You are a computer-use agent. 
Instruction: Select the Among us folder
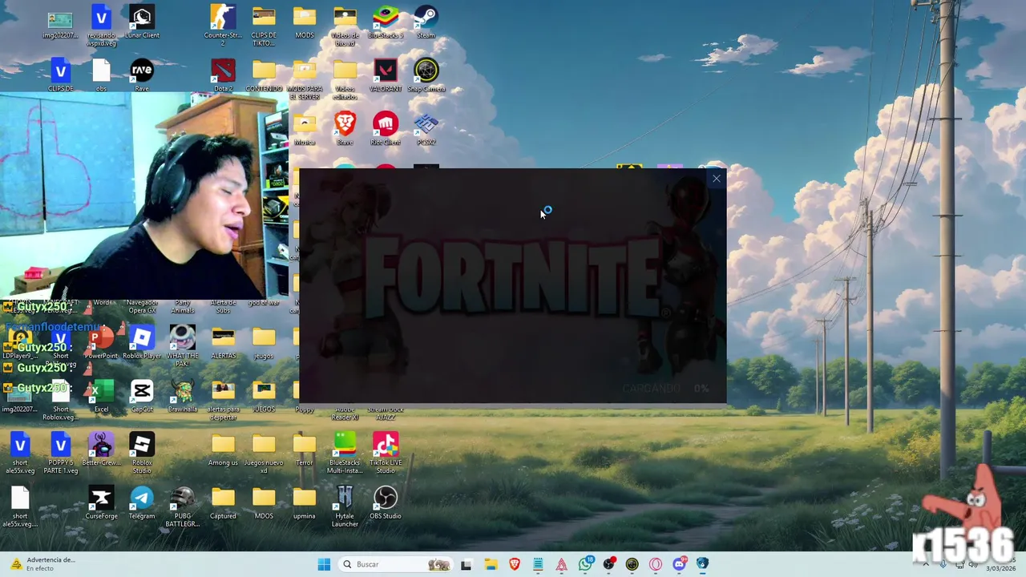(x=223, y=450)
